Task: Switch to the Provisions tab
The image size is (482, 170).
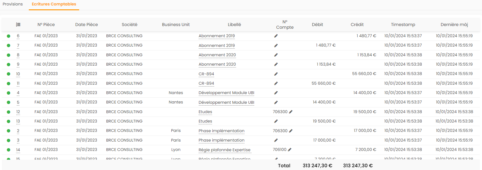Action: pos(13,4)
